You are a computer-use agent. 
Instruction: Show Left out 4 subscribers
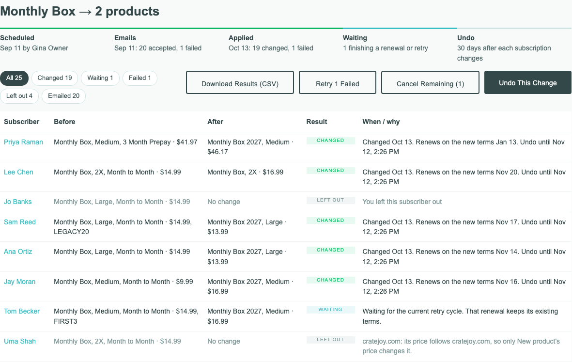point(19,96)
